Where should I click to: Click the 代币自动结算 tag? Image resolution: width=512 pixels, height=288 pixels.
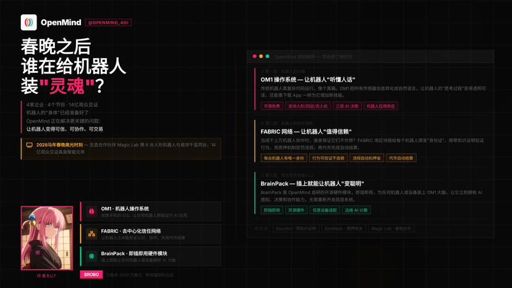pos(401,158)
